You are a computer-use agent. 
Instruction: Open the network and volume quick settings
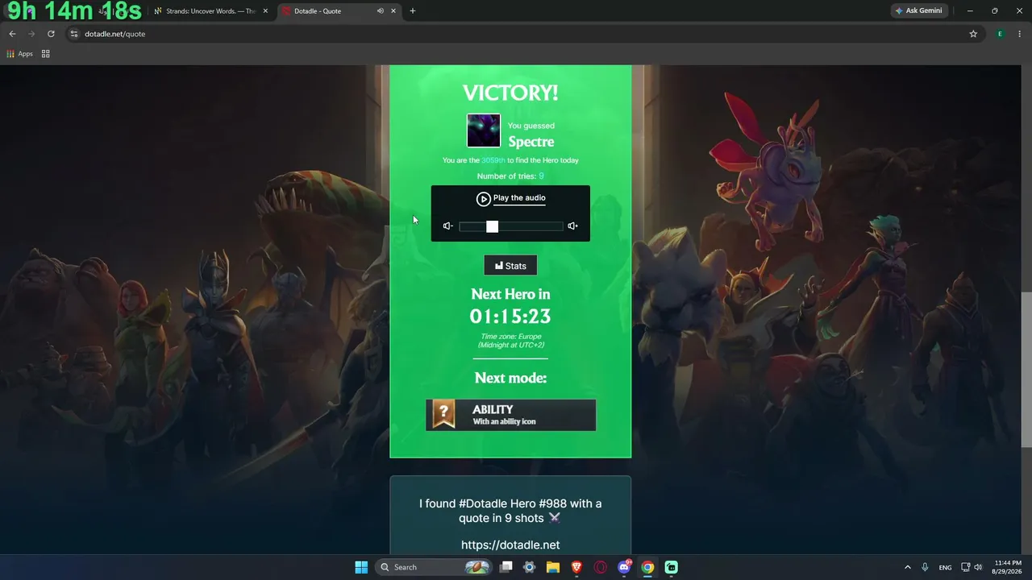tap(972, 567)
